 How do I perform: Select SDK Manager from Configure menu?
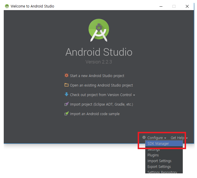pos(164,143)
